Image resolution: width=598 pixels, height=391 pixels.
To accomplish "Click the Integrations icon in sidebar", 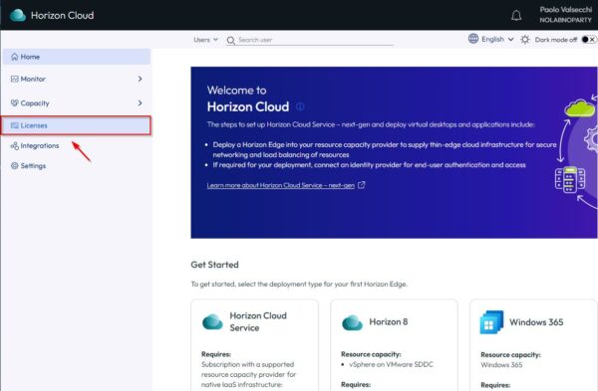I will (x=15, y=146).
